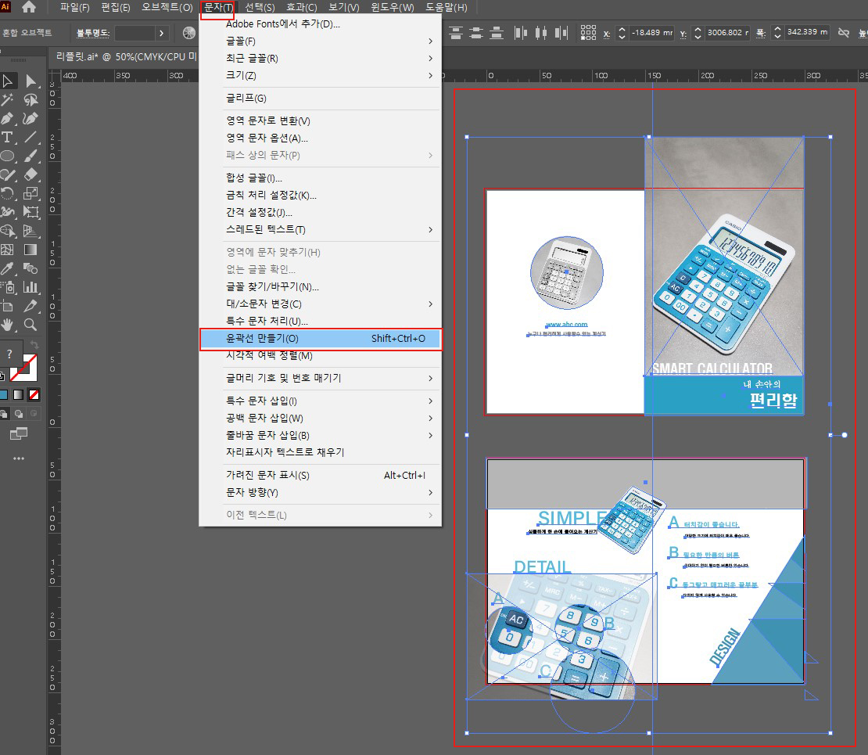Switch to the 리플릿.ai document tab
The width and height of the screenshot is (868, 755).
point(126,56)
